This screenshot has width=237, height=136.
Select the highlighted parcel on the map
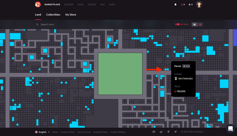(166, 69)
